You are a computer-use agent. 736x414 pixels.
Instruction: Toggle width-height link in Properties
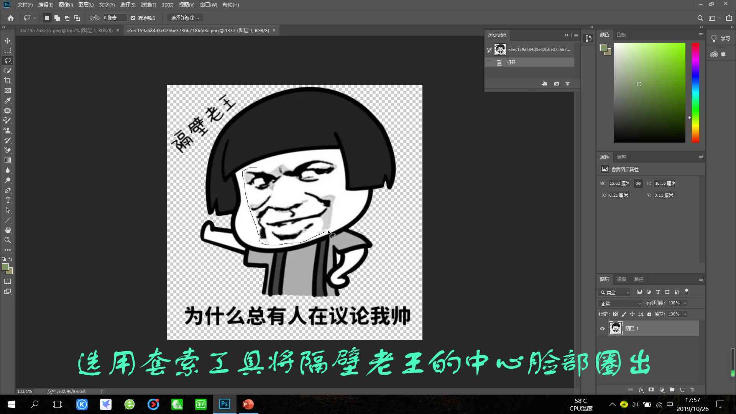click(638, 183)
